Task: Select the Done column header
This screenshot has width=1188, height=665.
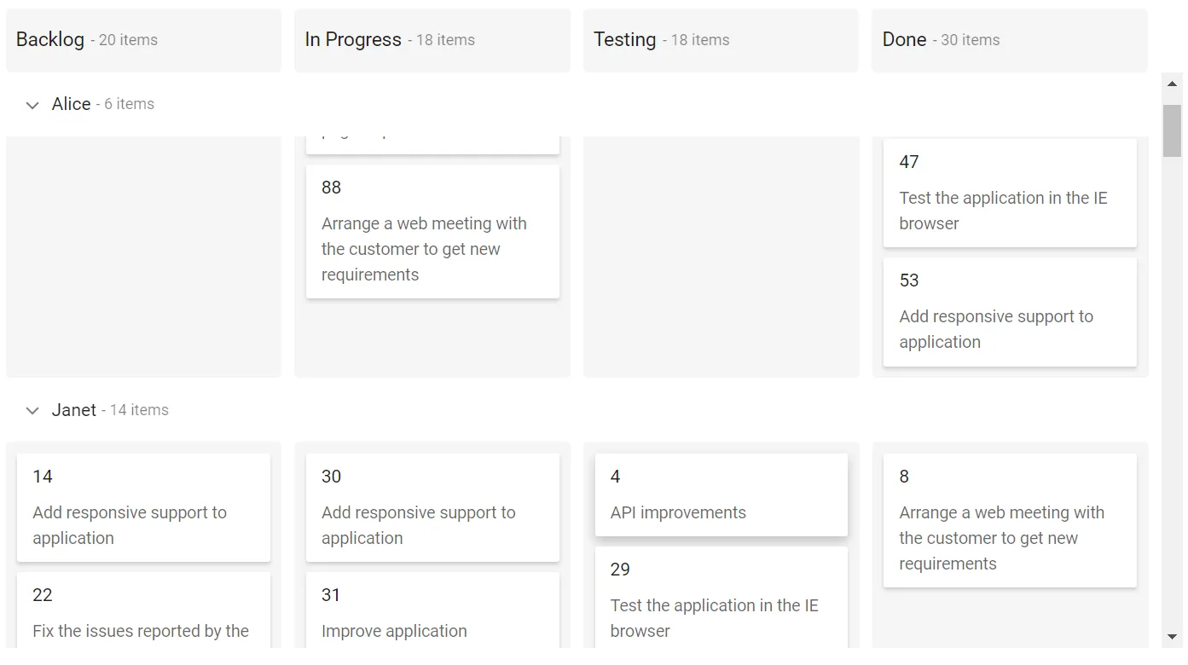Action: pos(1010,40)
